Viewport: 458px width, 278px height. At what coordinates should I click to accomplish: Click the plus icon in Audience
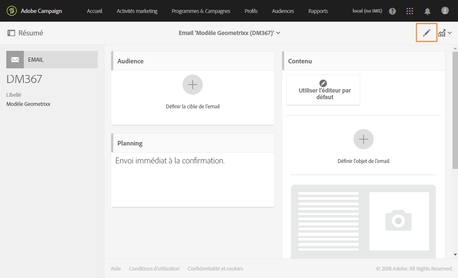click(x=193, y=85)
